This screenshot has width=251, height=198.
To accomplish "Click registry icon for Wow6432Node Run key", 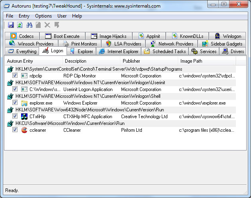I will pyautogui.click(x=10, y=110).
